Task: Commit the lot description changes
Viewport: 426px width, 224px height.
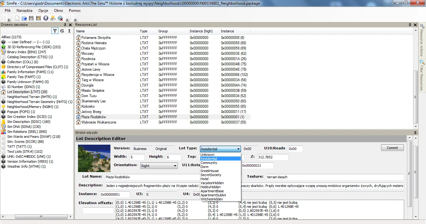Action: click(392, 148)
